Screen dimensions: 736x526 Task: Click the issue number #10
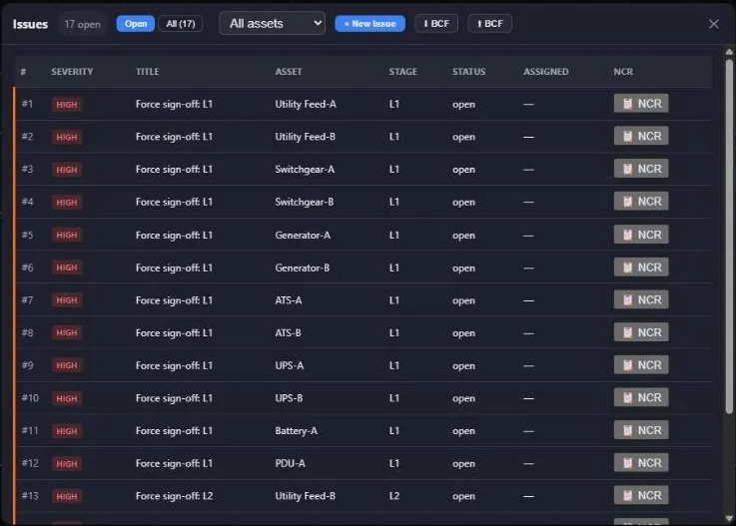30,398
